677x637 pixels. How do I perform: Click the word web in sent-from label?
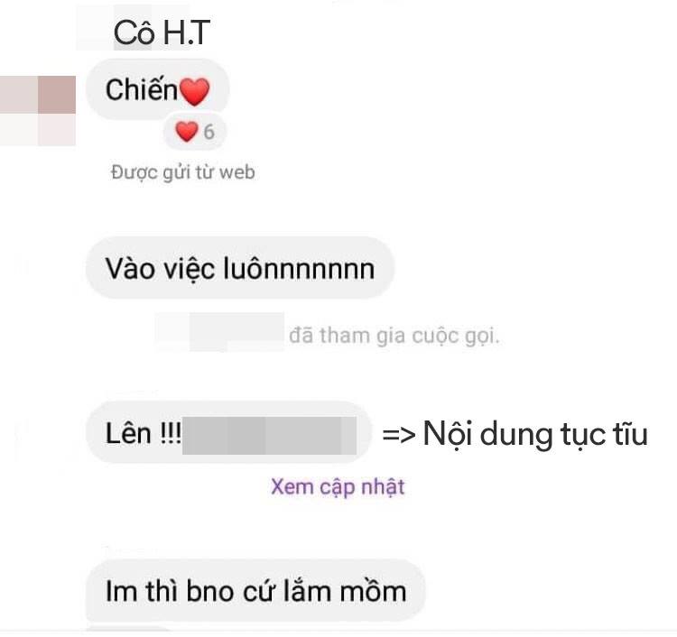point(237,172)
